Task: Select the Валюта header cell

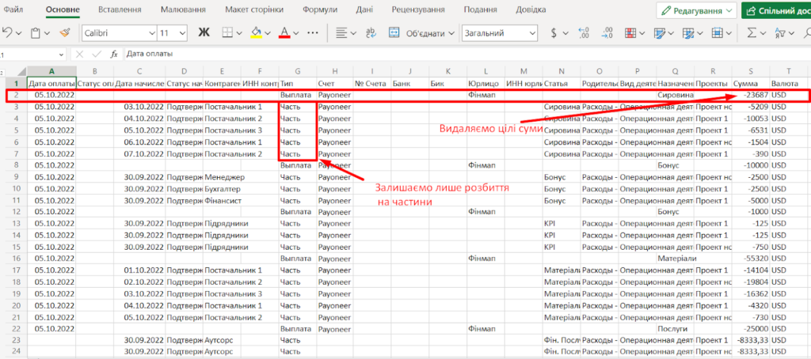Action: coord(790,83)
